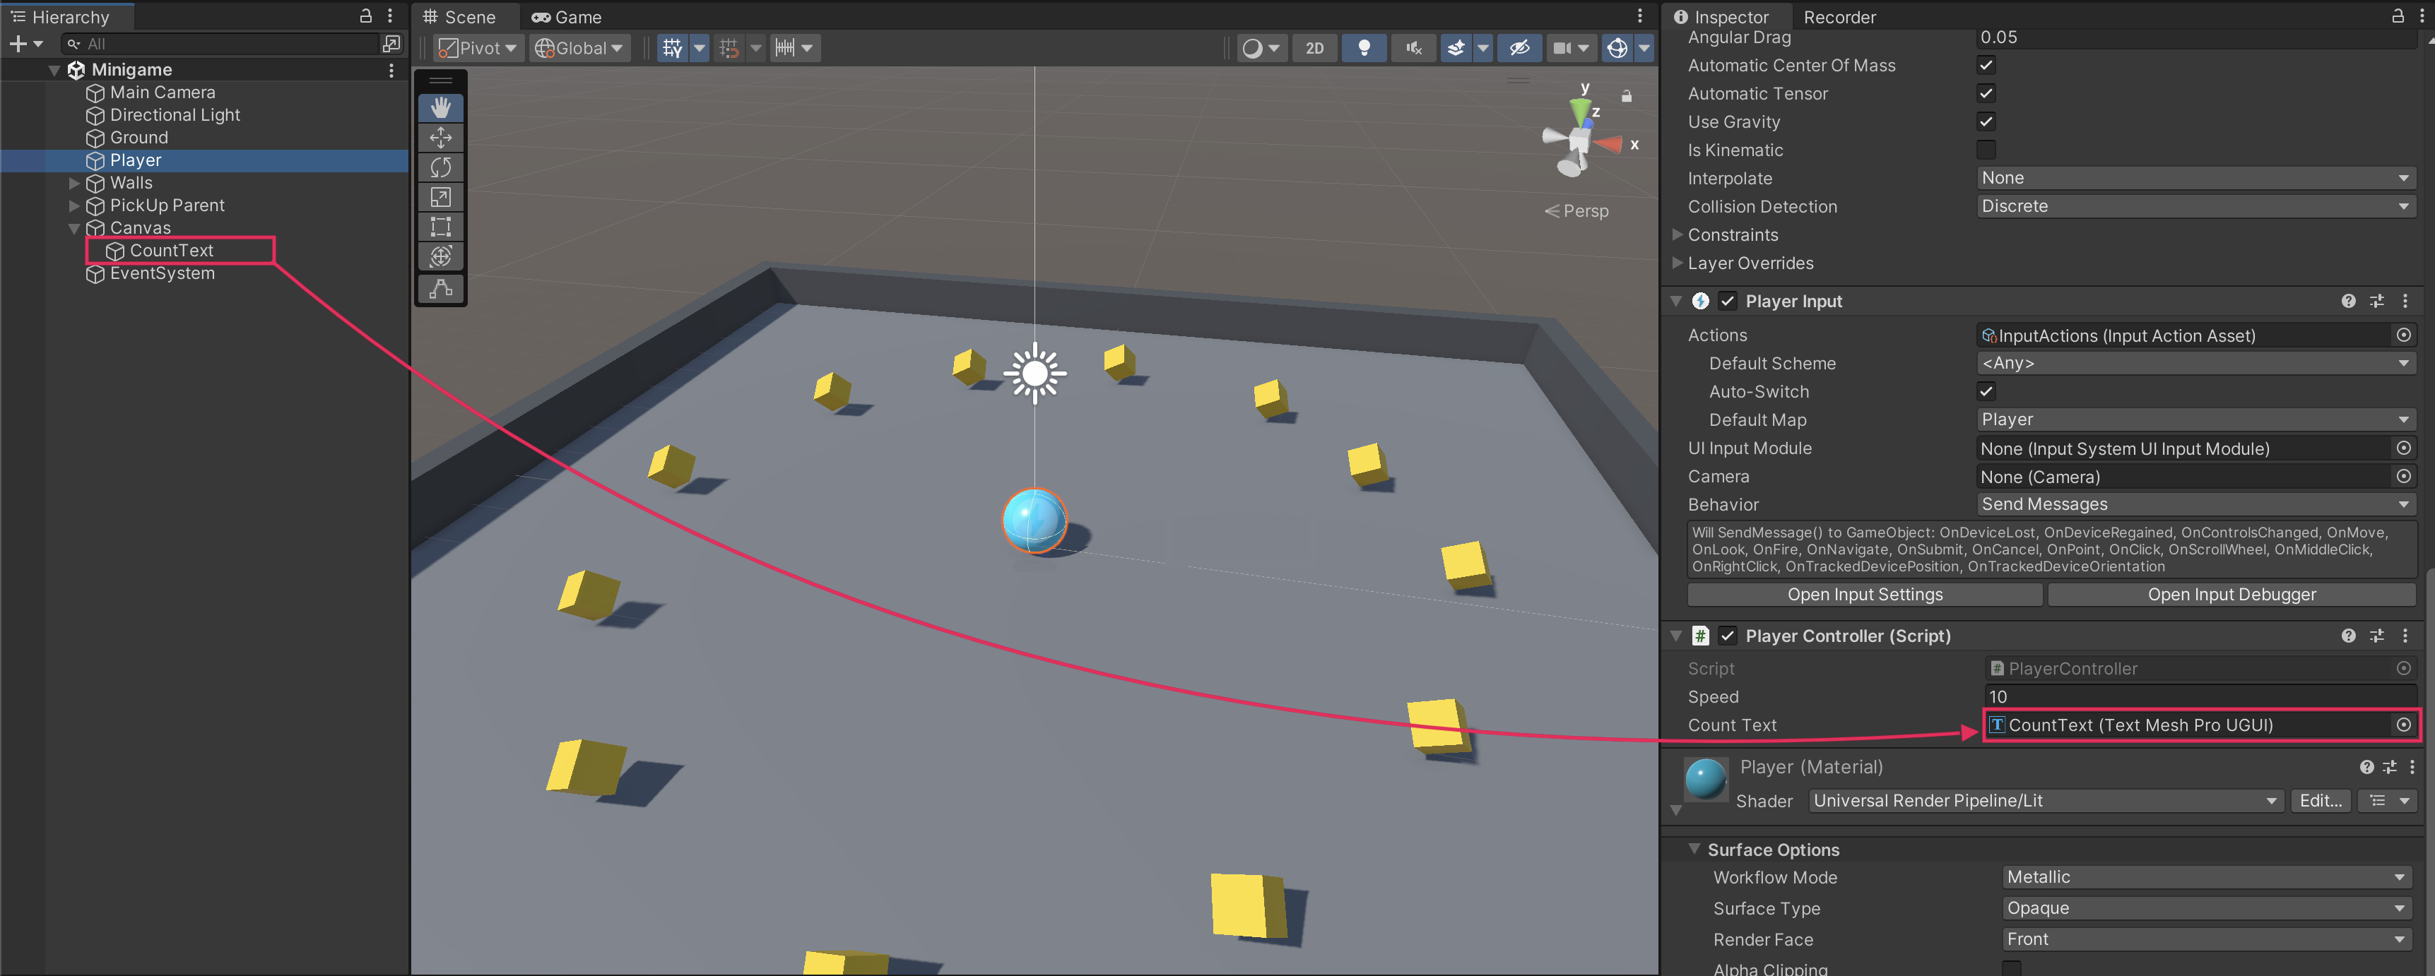
Task: Switch scene view to 2D mode
Action: tap(1314, 47)
